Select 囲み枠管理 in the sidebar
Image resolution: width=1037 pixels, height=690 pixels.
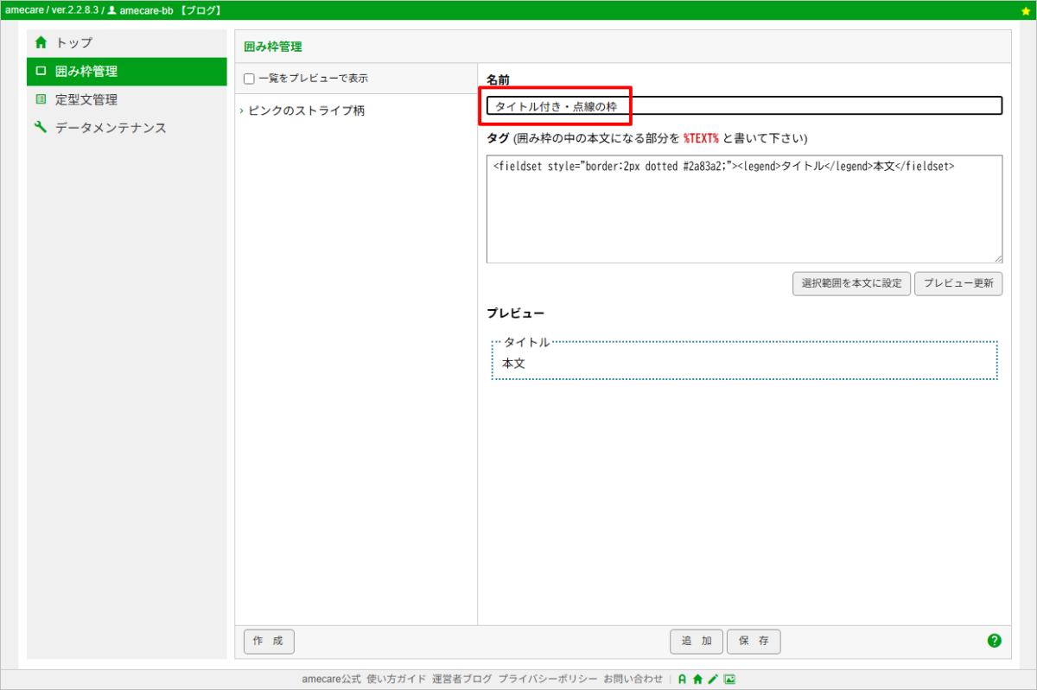86,71
